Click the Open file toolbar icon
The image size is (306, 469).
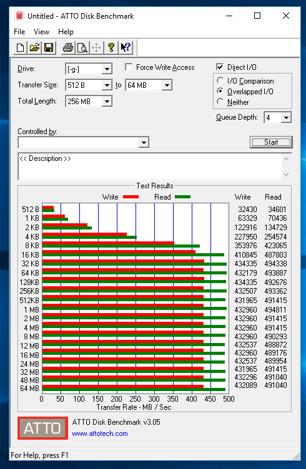click(x=35, y=48)
